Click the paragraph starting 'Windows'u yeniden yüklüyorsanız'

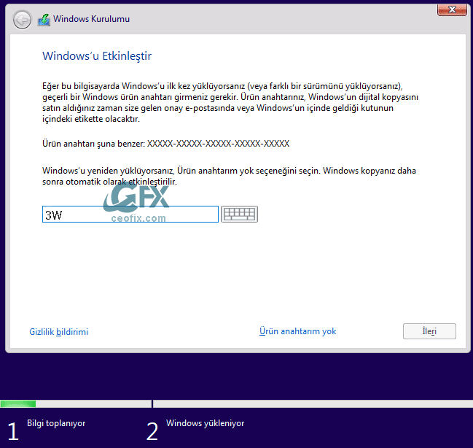point(229,176)
